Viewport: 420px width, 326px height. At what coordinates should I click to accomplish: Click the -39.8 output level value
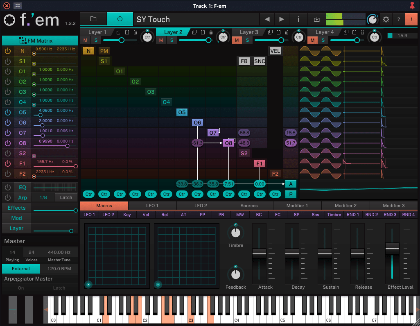click(182, 184)
